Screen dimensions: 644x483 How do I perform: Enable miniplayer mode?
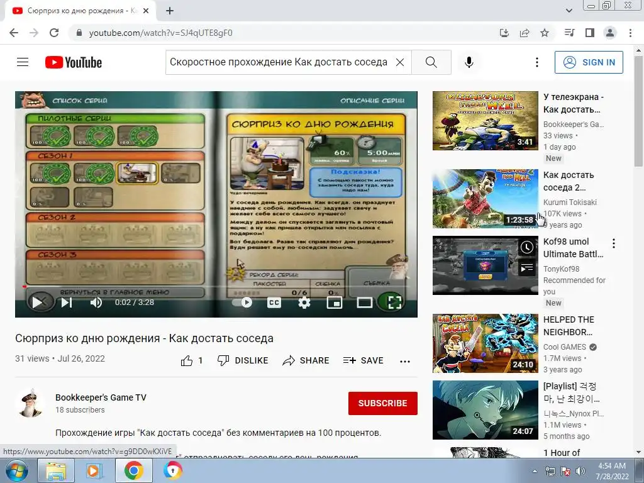pos(335,303)
